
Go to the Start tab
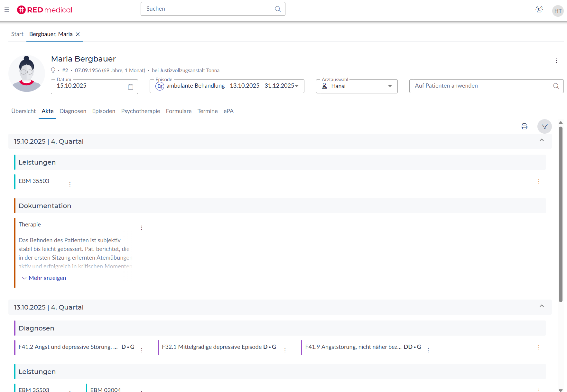coord(17,34)
